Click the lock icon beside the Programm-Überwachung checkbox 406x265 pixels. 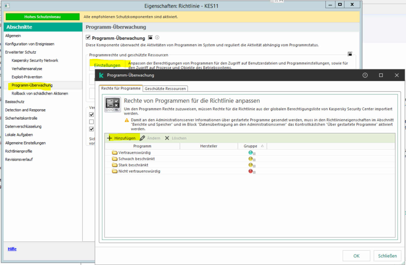pos(150,38)
